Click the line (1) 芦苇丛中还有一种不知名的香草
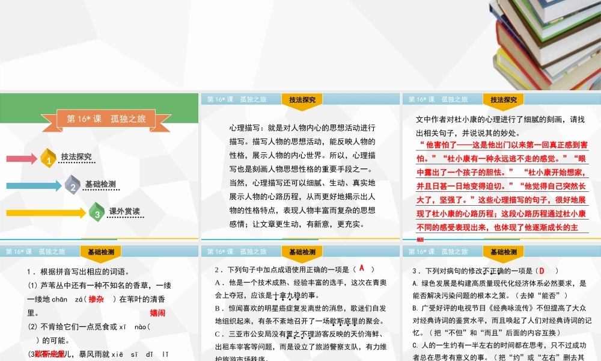Image resolution: width=601 pixels, height=361 pixels. click(99, 285)
